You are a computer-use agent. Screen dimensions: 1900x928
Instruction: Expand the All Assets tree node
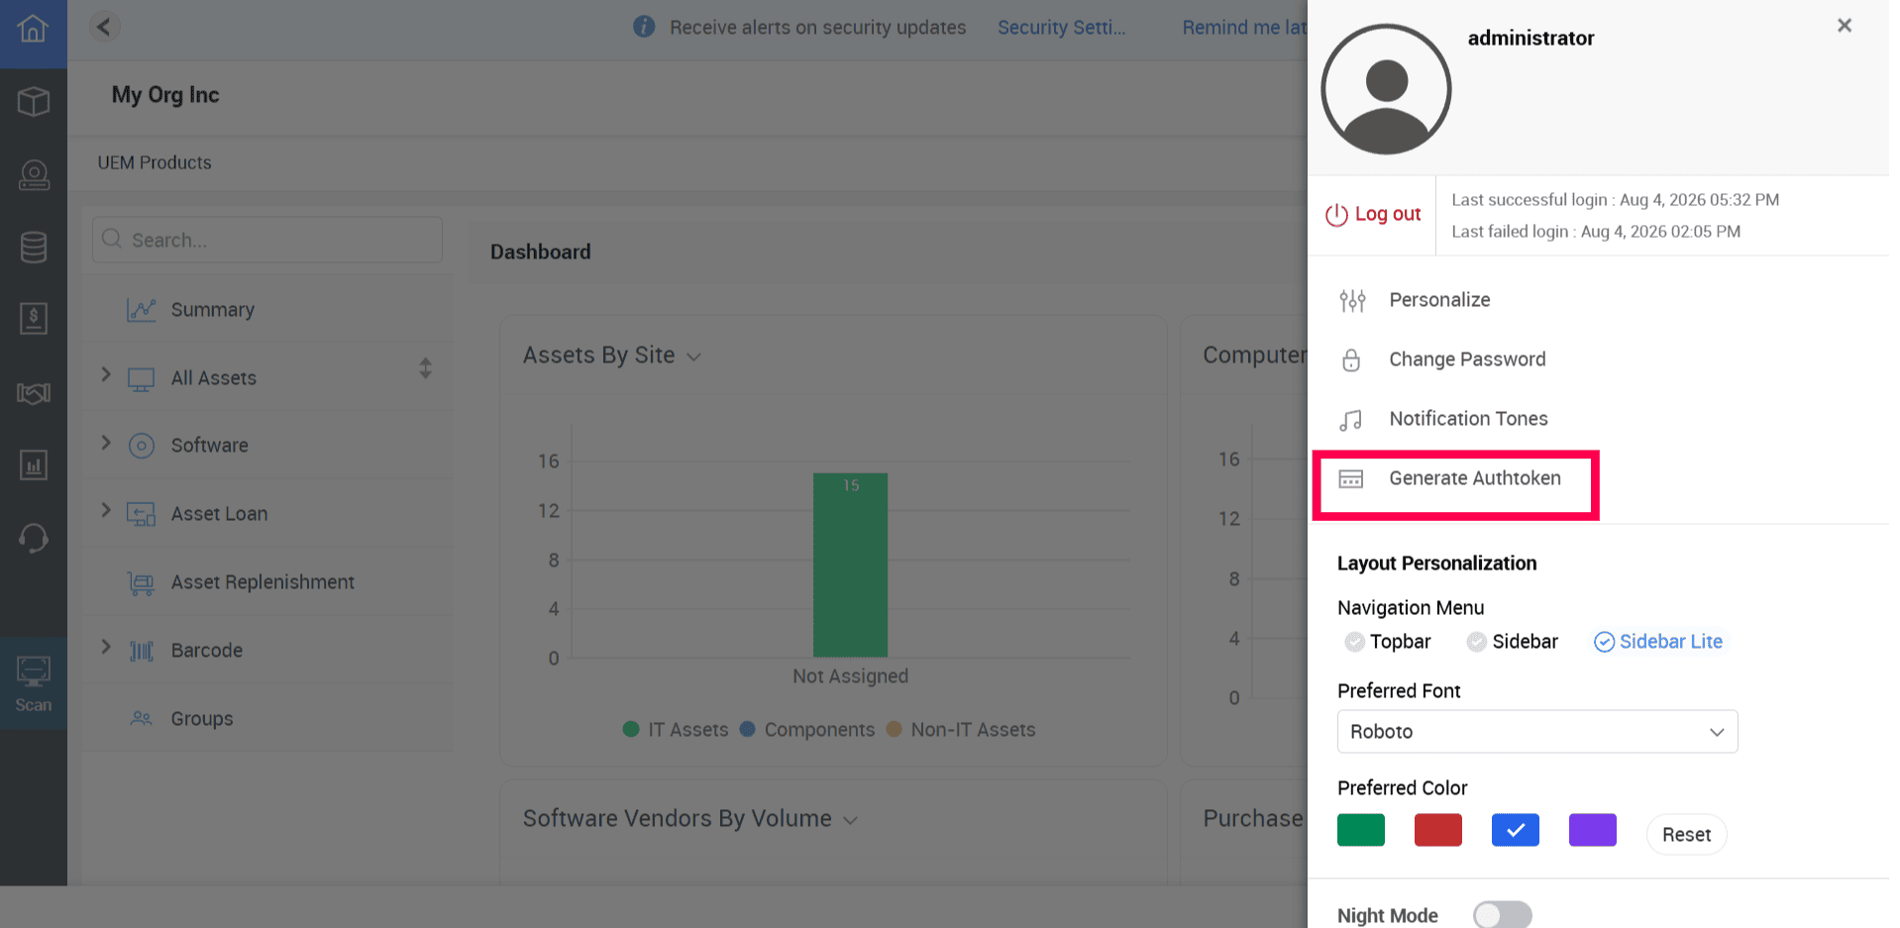coord(106,374)
